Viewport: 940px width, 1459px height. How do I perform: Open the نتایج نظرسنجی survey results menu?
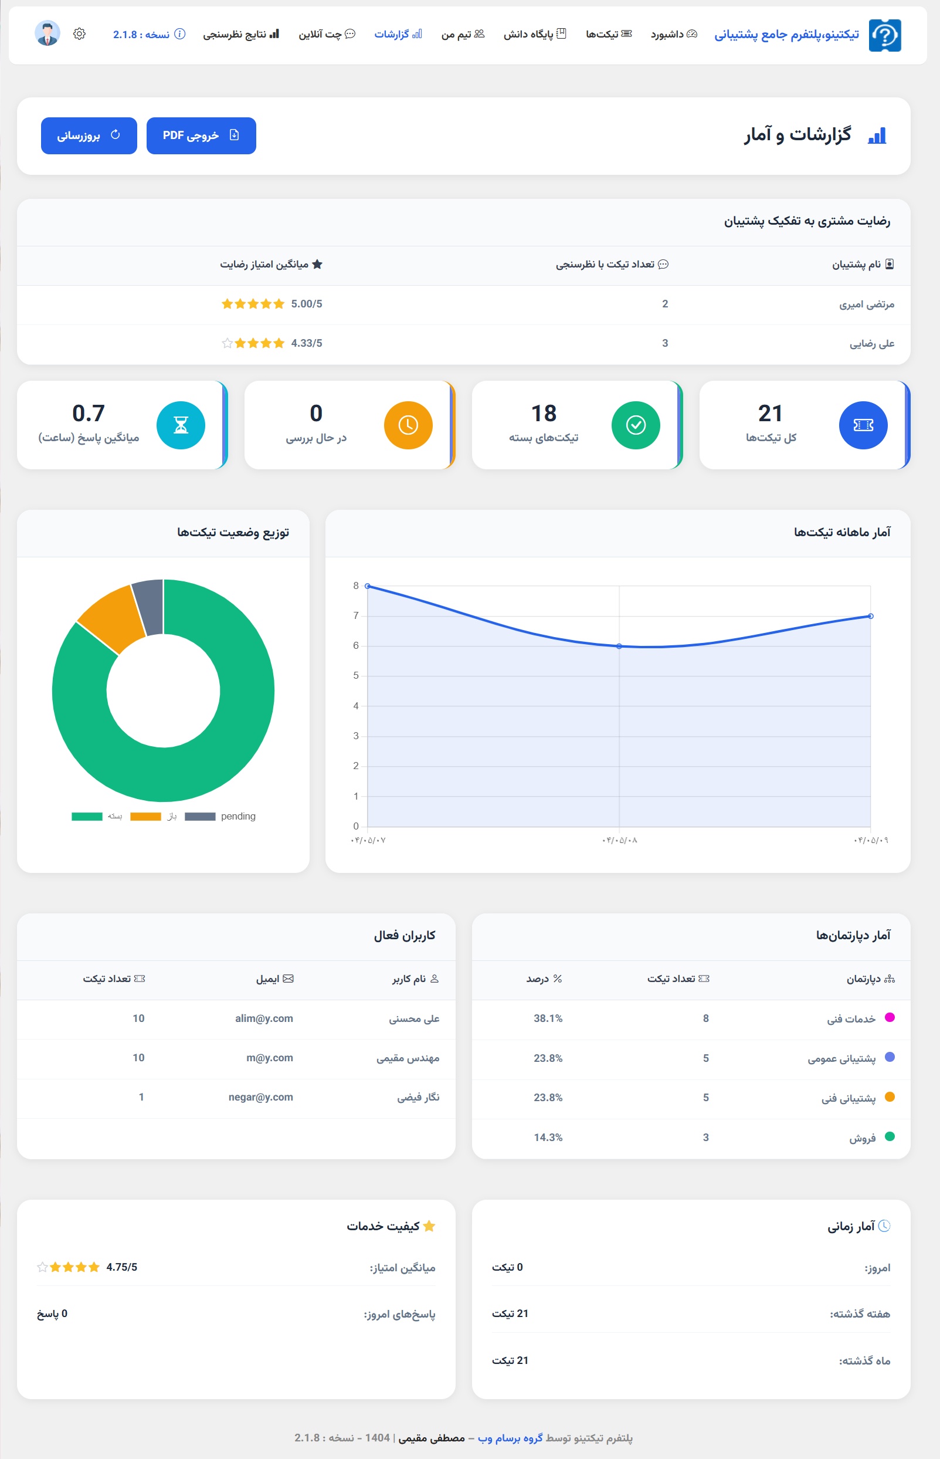pyautogui.click(x=240, y=34)
